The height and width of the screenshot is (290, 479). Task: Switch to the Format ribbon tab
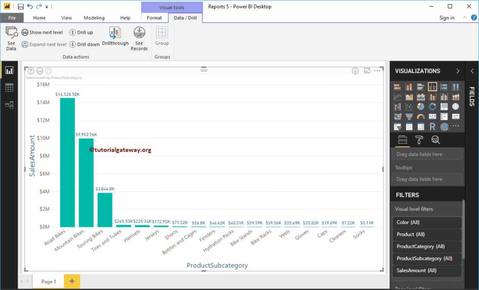click(x=154, y=18)
